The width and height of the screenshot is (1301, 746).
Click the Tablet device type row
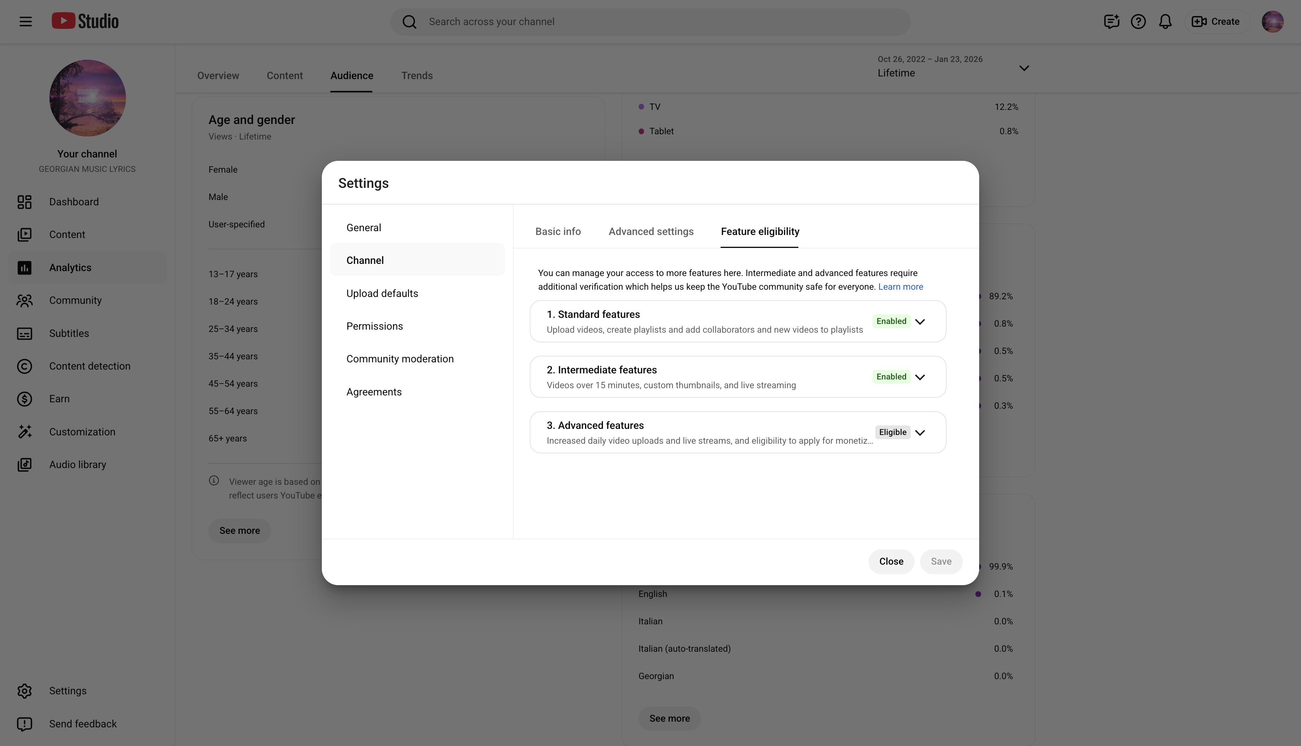[829, 131]
